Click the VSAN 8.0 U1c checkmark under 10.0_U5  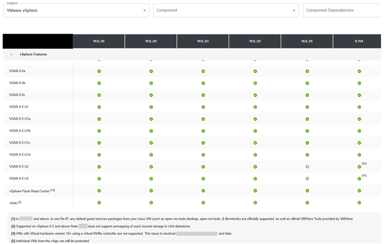(99, 143)
